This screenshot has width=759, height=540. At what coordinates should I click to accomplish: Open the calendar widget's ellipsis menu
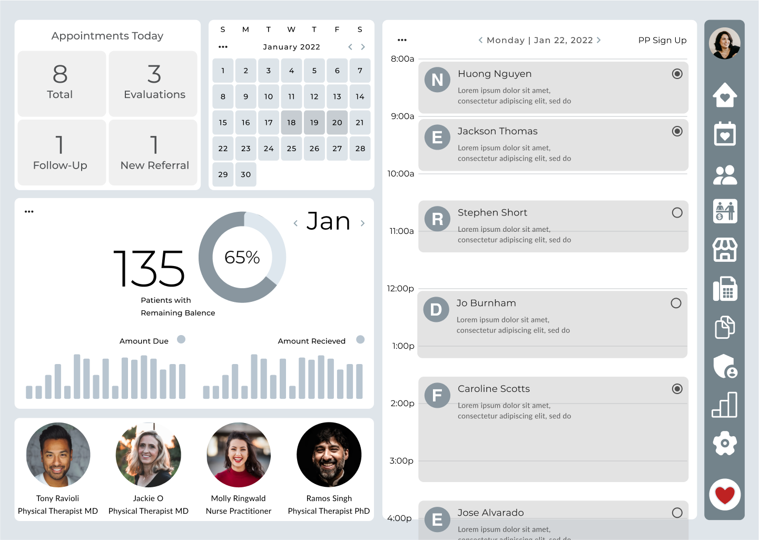pyautogui.click(x=223, y=46)
